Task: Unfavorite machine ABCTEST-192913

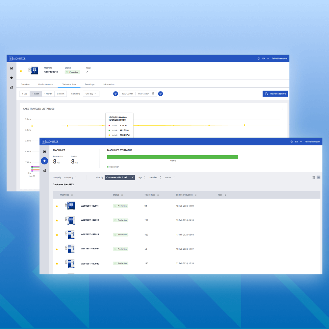Action: 57,234
